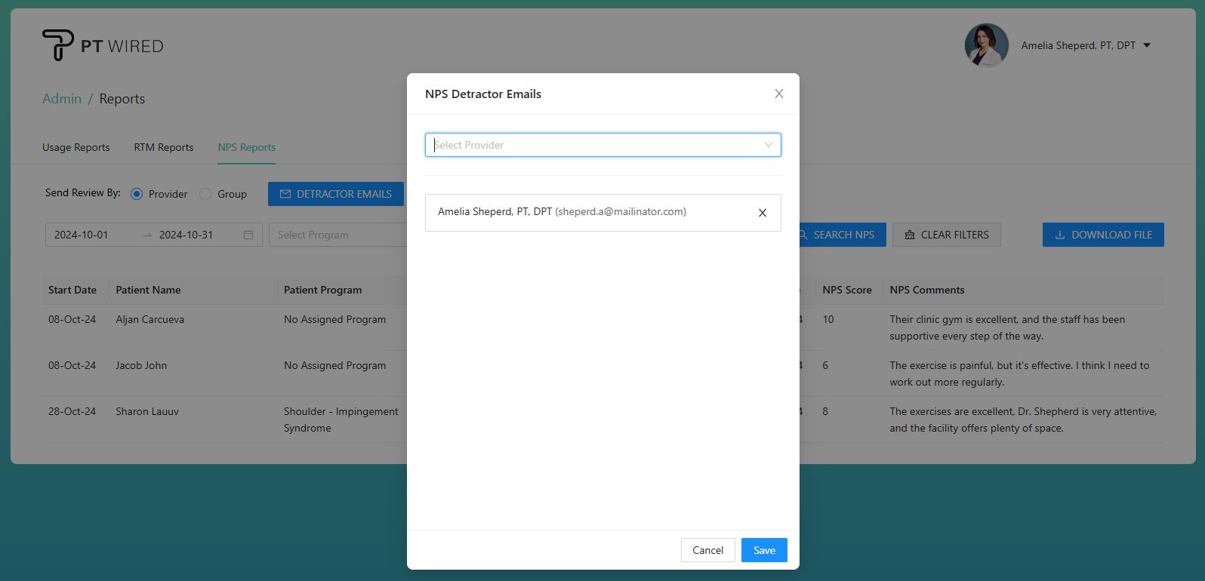Click the download icon on Download File

tap(1060, 235)
